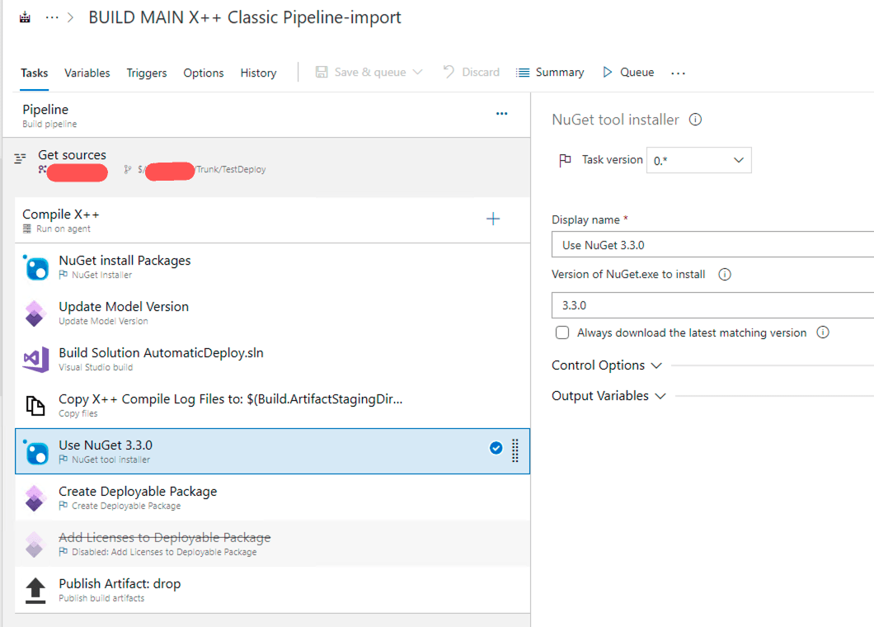Select the Create Deployable Package task
This screenshot has height=627, width=874.
[272, 497]
